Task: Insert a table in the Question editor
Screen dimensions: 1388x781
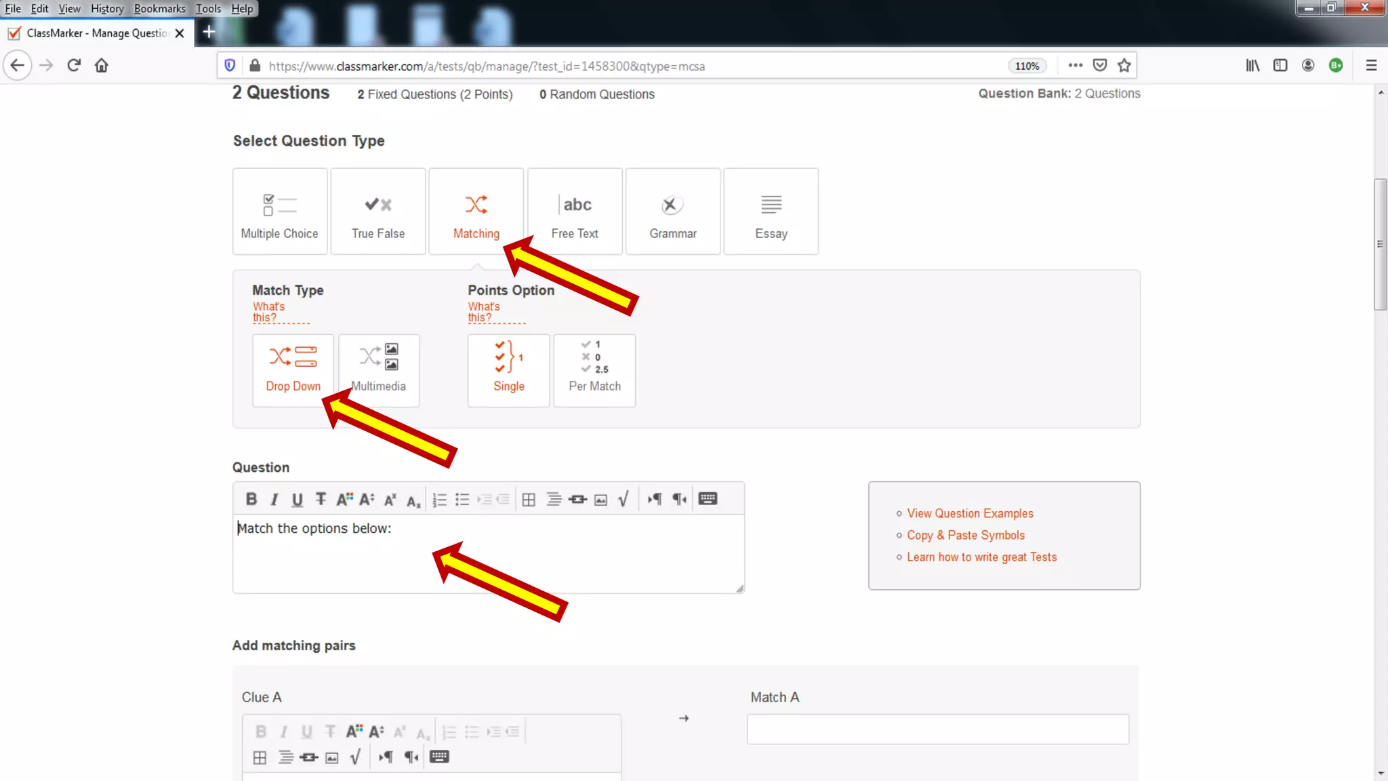Action: (x=529, y=500)
